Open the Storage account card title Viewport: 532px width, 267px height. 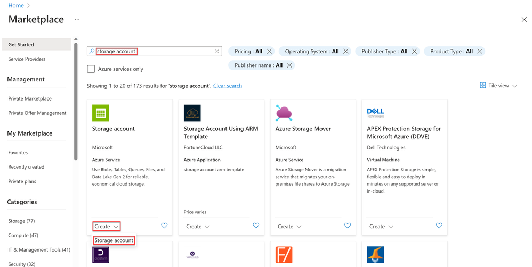pyautogui.click(x=114, y=129)
